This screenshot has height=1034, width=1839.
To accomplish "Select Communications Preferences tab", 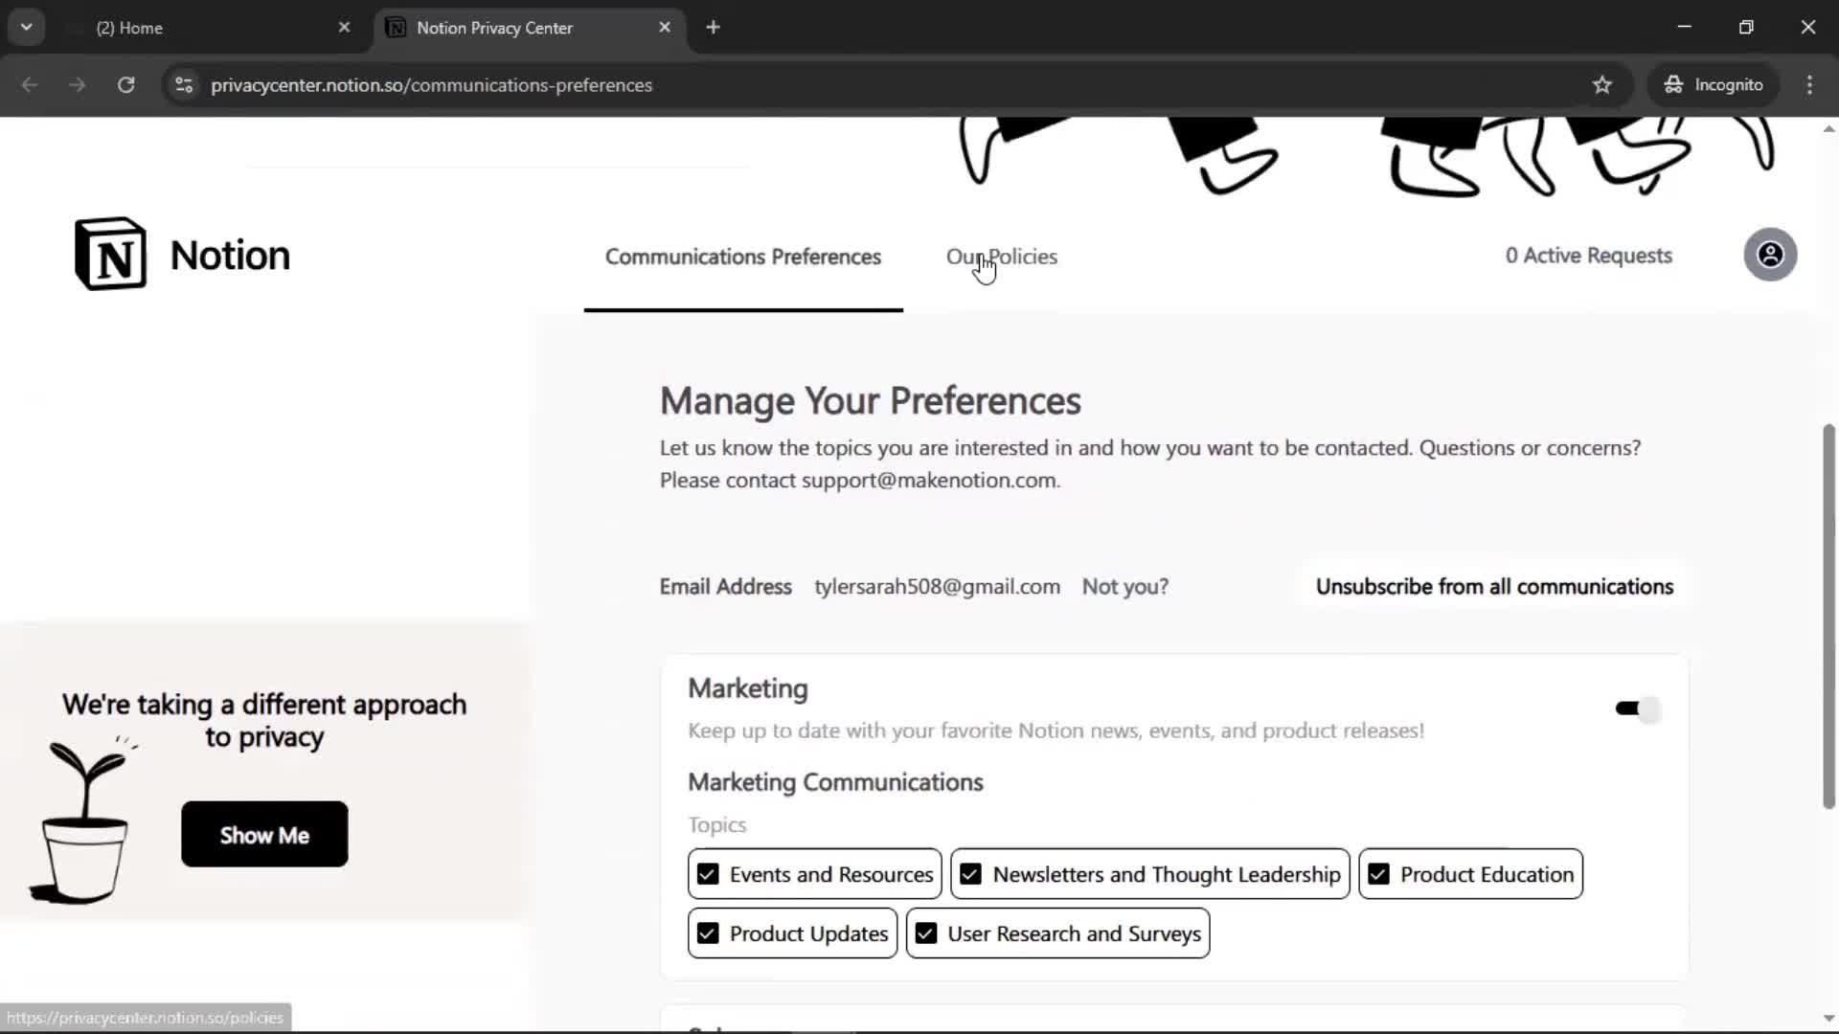I will click(743, 257).
